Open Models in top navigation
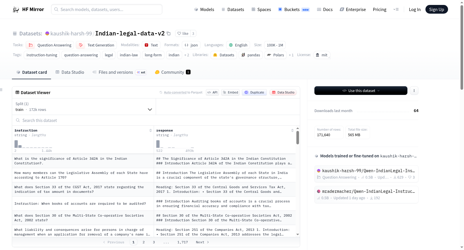This screenshot has height=250, width=464. click(204, 10)
